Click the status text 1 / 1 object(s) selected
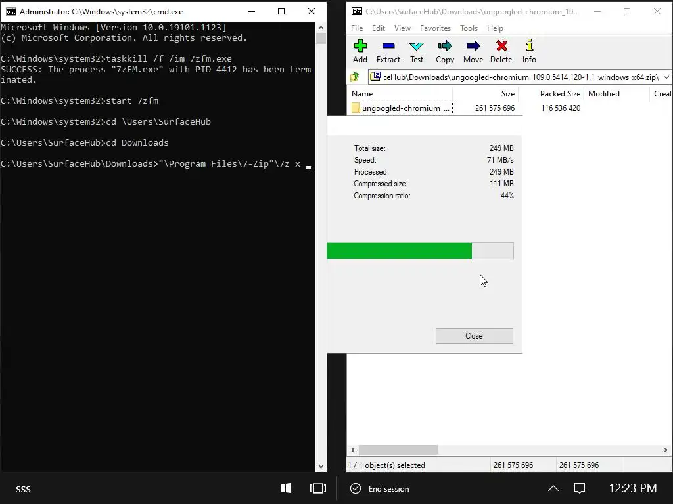This screenshot has height=504, width=673. click(x=386, y=465)
